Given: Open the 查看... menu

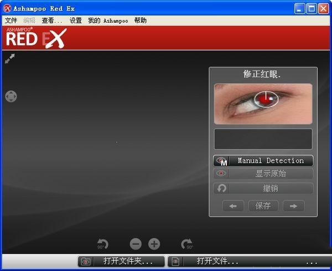Looking at the screenshot, I should coord(52,21).
